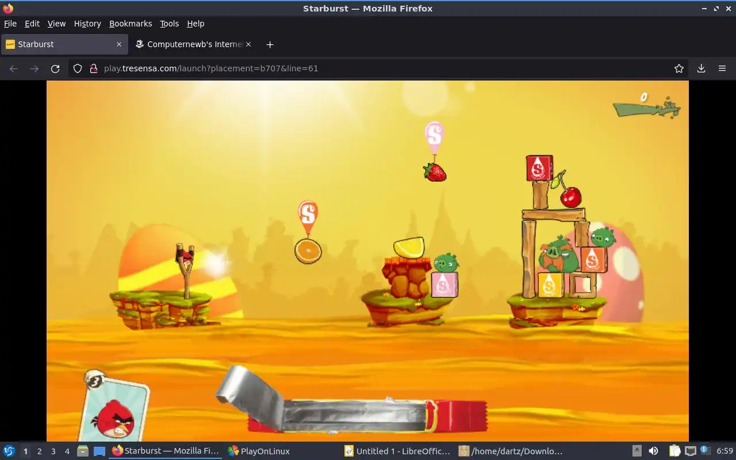
Task: Switch to the Computernewb's Internet tab
Action: (193, 44)
